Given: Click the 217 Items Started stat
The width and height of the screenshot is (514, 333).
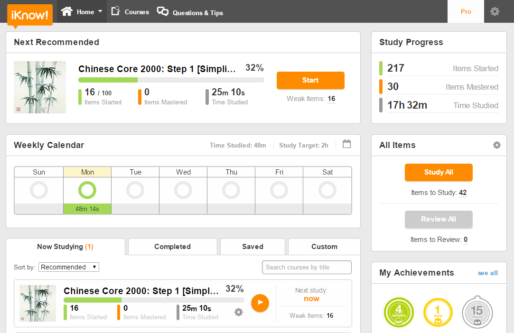Looking at the screenshot, I should [439, 68].
